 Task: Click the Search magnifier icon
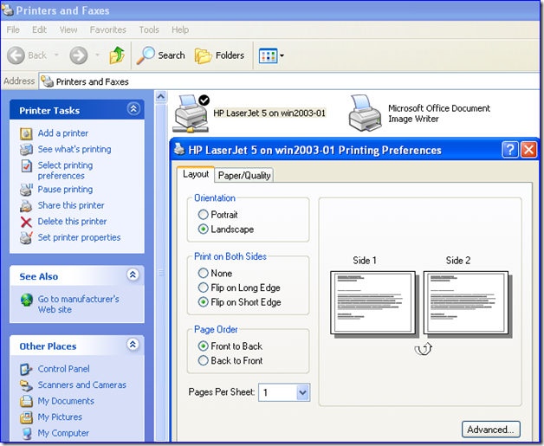point(145,55)
